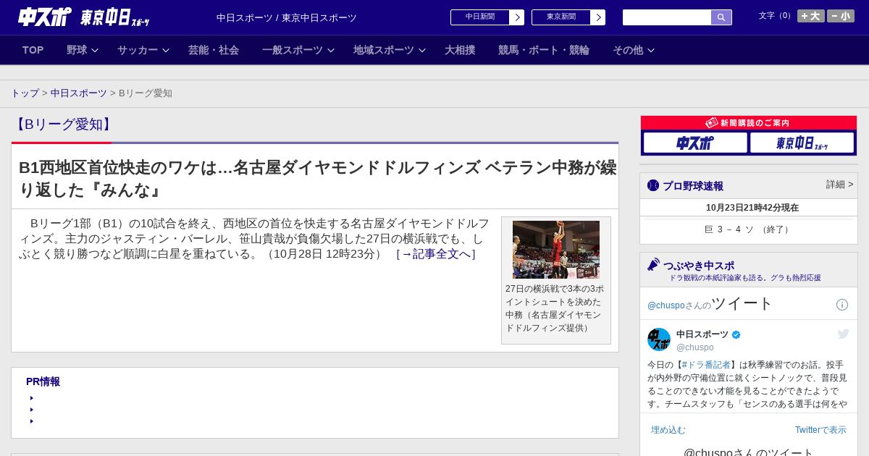
Task: Focus the header search input field
Action: pos(667,17)
